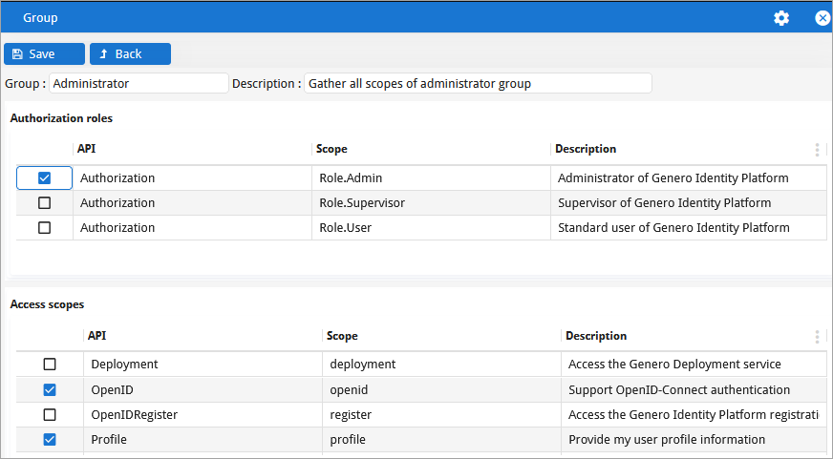Click Authorization API cell in Role.Admin row

click(192, 177)
